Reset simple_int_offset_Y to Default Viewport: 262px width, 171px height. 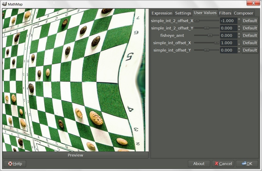pos(250,50)
